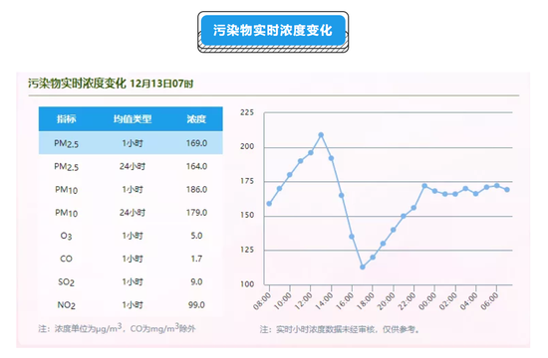
Task: Click the 12月13日07时 date heading
Action: pos(161,84)
